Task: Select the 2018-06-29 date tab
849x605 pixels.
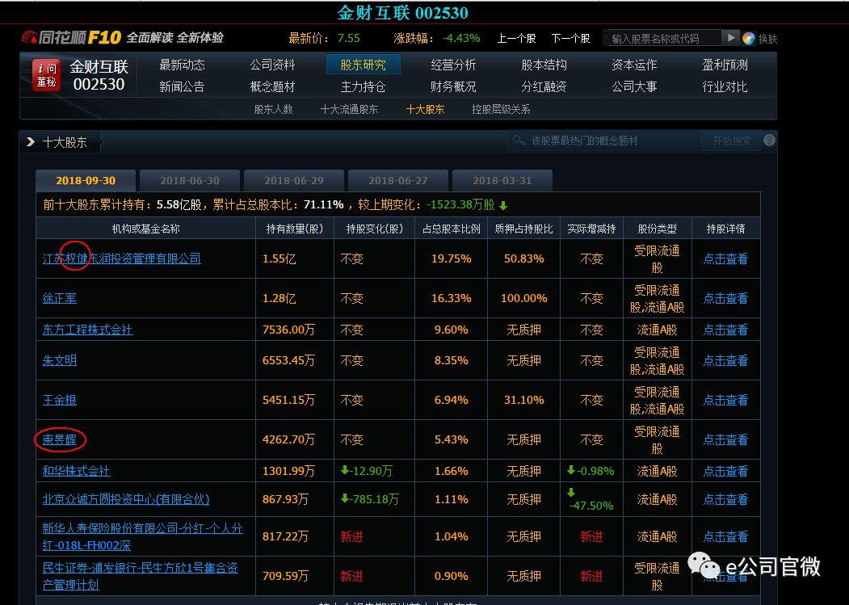Action: click(x=294, y=180)
